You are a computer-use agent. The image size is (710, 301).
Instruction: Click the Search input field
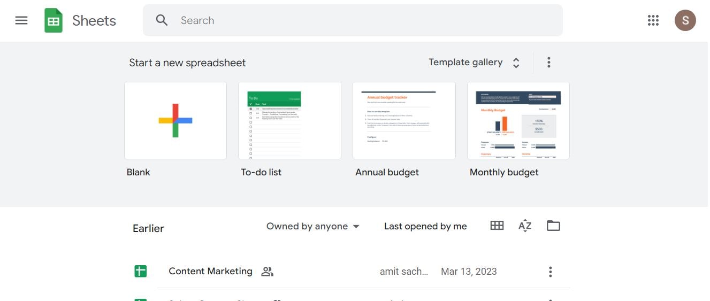click(364, 20)
